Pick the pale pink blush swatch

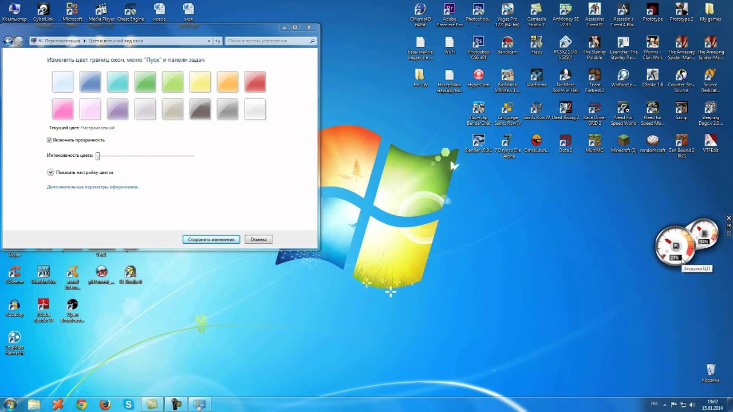pyautogui.click(x=90, y=109)
